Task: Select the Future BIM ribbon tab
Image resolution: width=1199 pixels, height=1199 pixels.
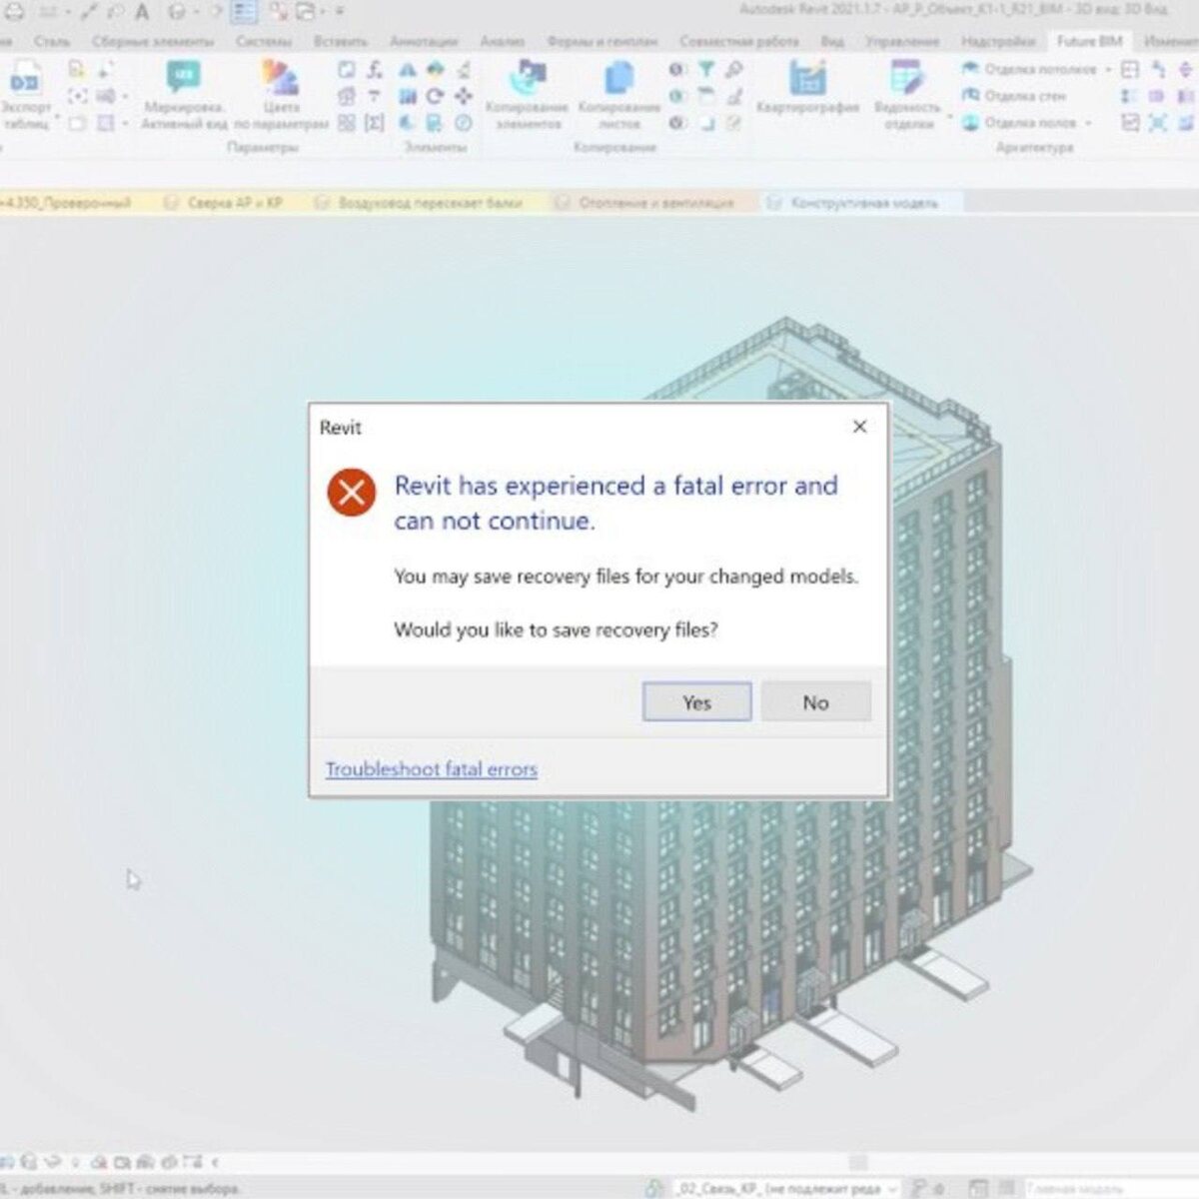Action: (1089, 41)
